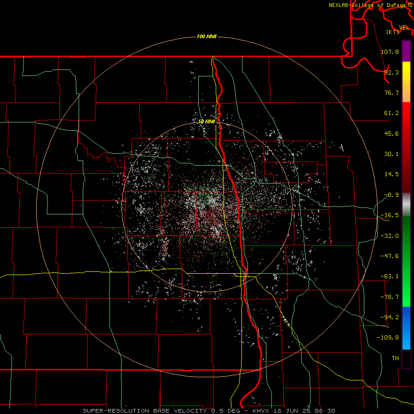
Task: Pick the gray near-zero color bar segment
Action: coord(406,205)
